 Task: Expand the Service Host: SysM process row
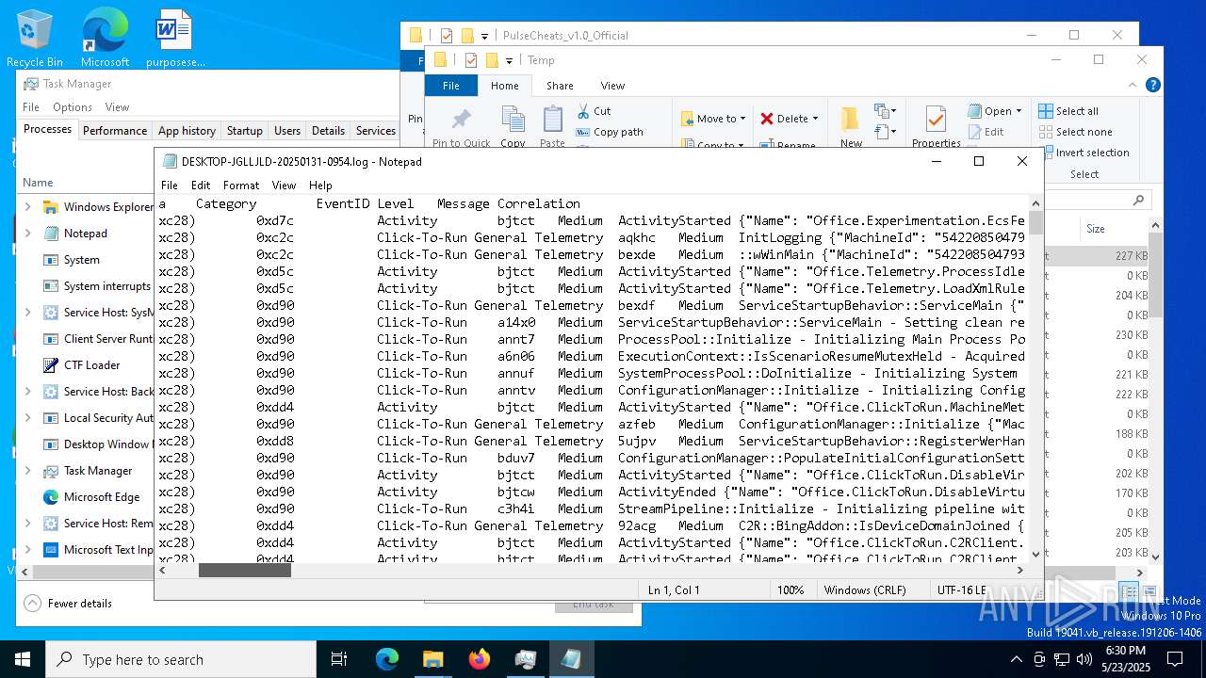[27, 313]
